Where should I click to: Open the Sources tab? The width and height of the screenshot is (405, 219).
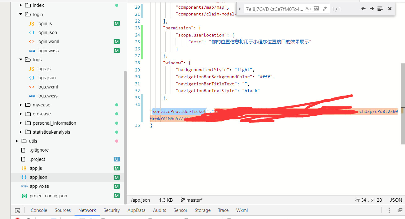click(x=63, y=210)
